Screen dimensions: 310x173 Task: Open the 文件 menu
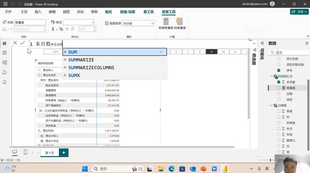pyautogui.click(x=8, y=12)
